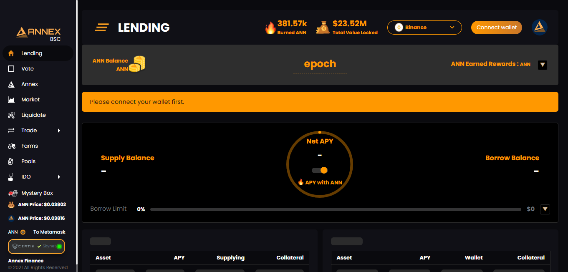The height and width of the screenshot is (272, 568).
Task: Click the gold coins ANN Balance icon
Action: pyautogui.click(x=137, y=64)
